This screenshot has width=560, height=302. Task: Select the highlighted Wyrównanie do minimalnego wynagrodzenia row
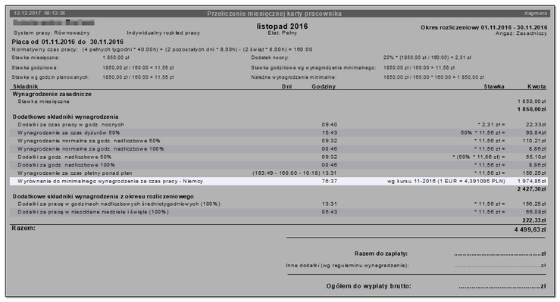click(x=279, y=181)
